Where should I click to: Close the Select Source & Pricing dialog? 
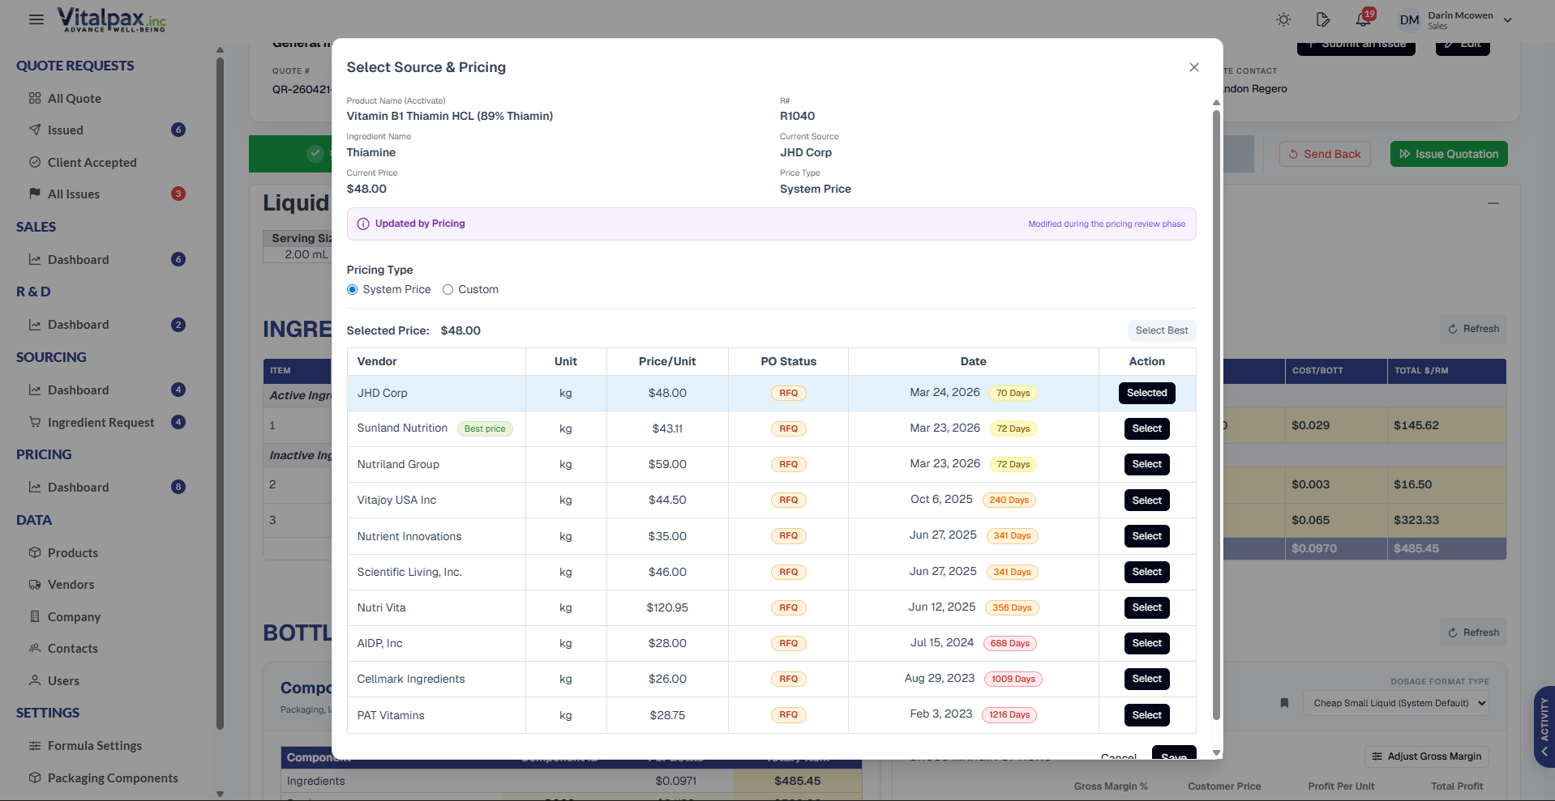click(x=1194, y=67)
